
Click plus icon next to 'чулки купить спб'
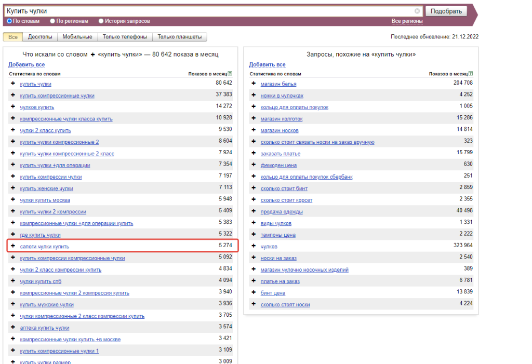click(13, 281)
